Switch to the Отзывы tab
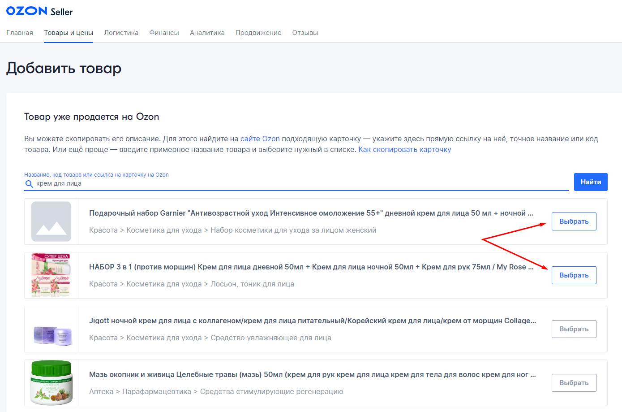 pyautogui.click(x=305, y=33)
